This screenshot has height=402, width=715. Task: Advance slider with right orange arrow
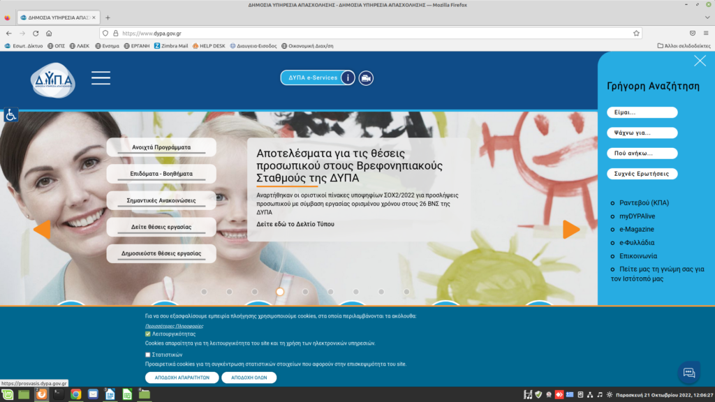pos(571,229)
